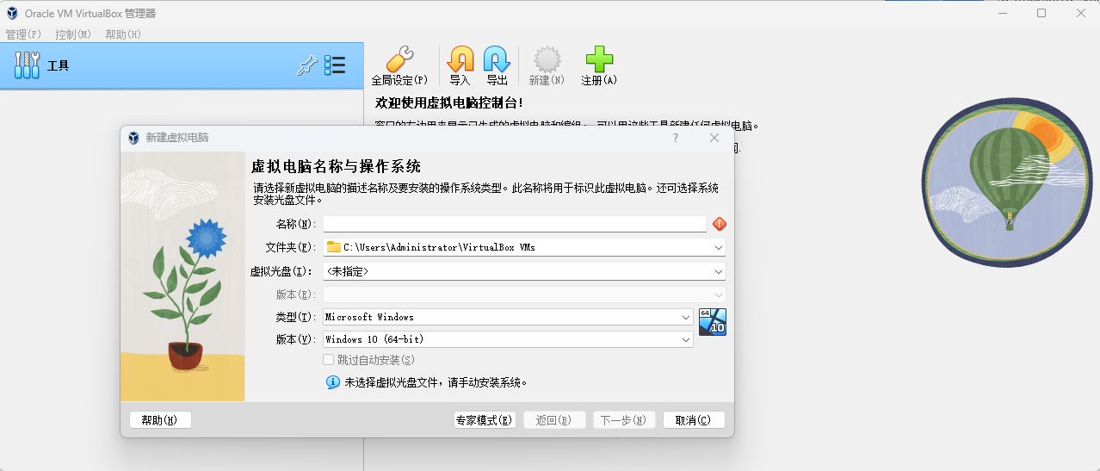Click the 新建虚拟电脑 dialog title text
Screen dimensions: 1100x471
pyautogui.click(x=176, y=138)
